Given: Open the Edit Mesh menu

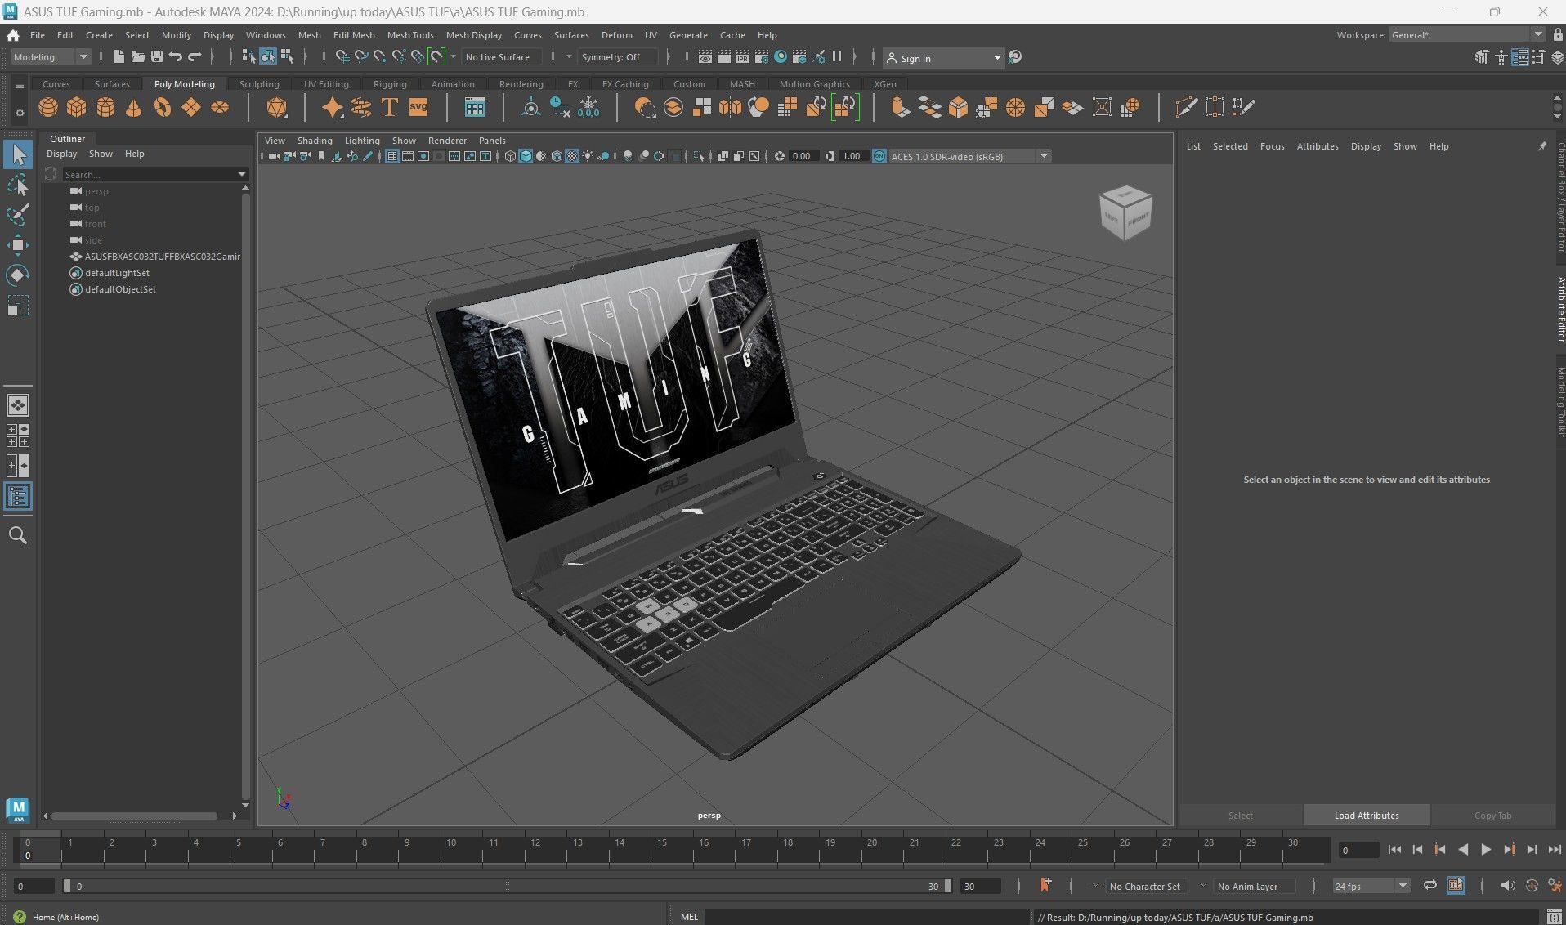Looking at the screenshot, I should [x=354, y=35].
